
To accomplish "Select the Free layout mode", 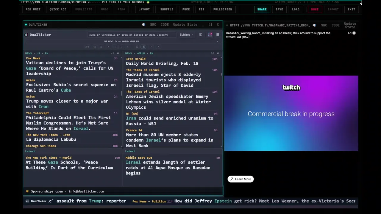I will [x=186, y=9].
